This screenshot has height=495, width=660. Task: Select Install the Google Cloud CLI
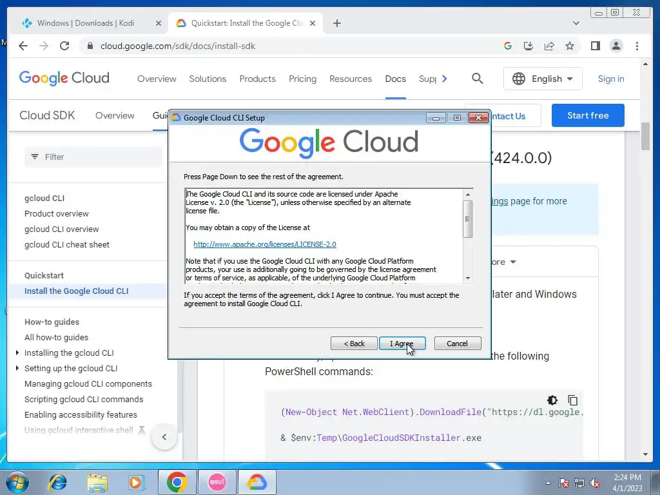tap(76, 291)
